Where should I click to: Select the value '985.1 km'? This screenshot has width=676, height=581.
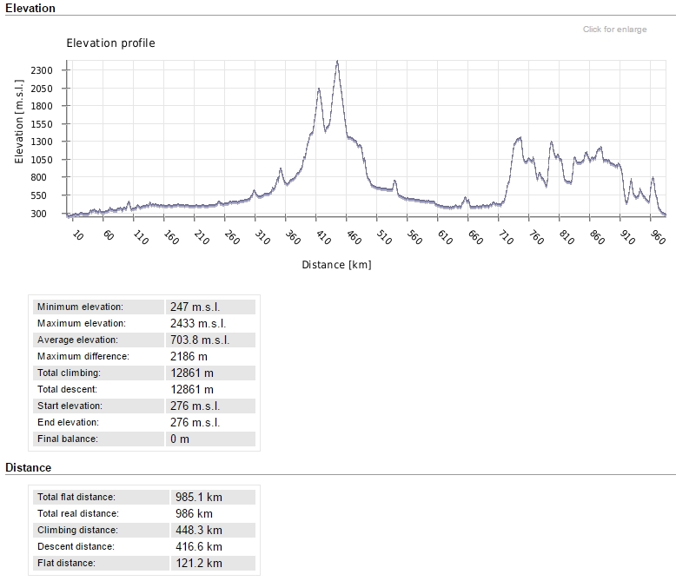tap(199, 497)
